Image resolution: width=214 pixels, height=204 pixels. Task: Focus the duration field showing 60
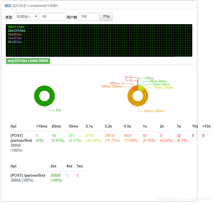pos(52,17)
